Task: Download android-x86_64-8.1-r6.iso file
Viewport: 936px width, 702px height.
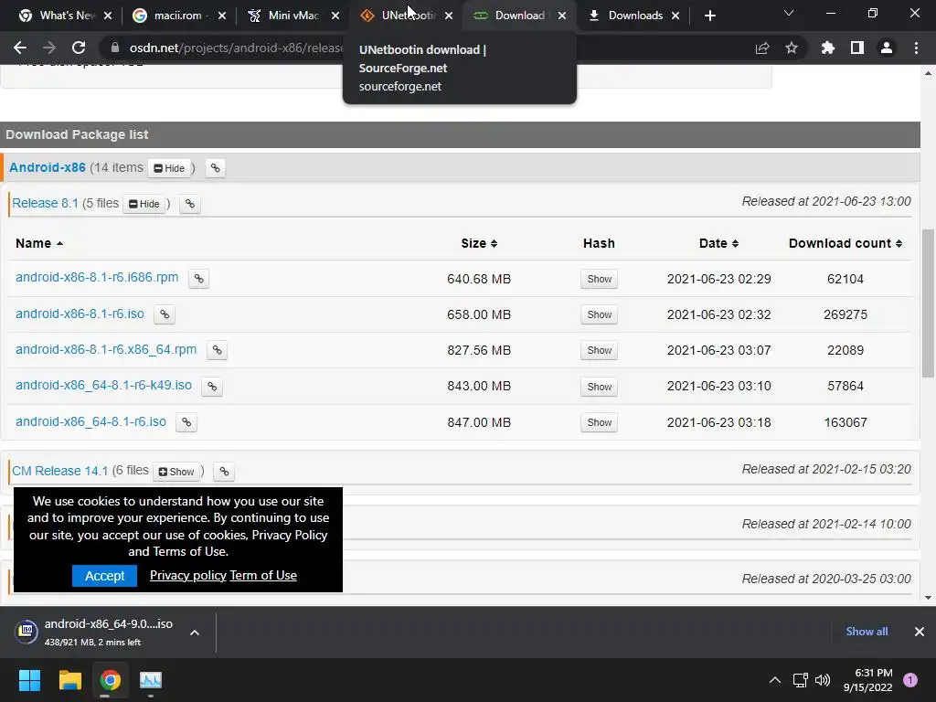Action: (x=90, y=421)
